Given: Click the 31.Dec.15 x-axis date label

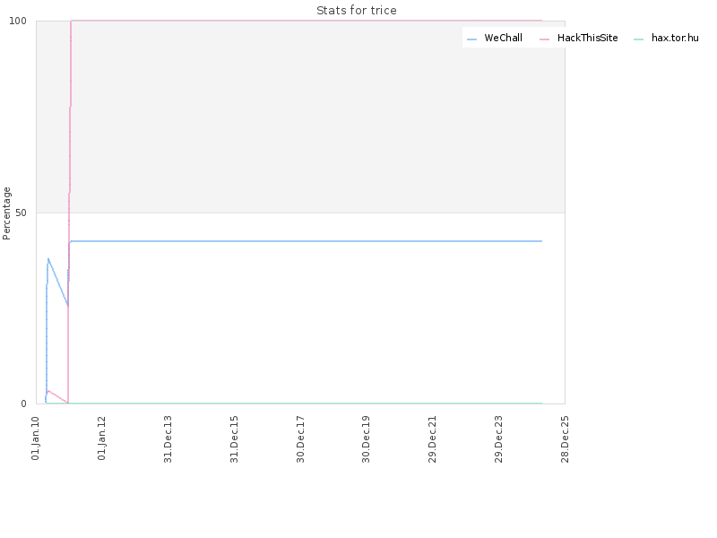Looking at the screenshot, I should tap(234, 438).
